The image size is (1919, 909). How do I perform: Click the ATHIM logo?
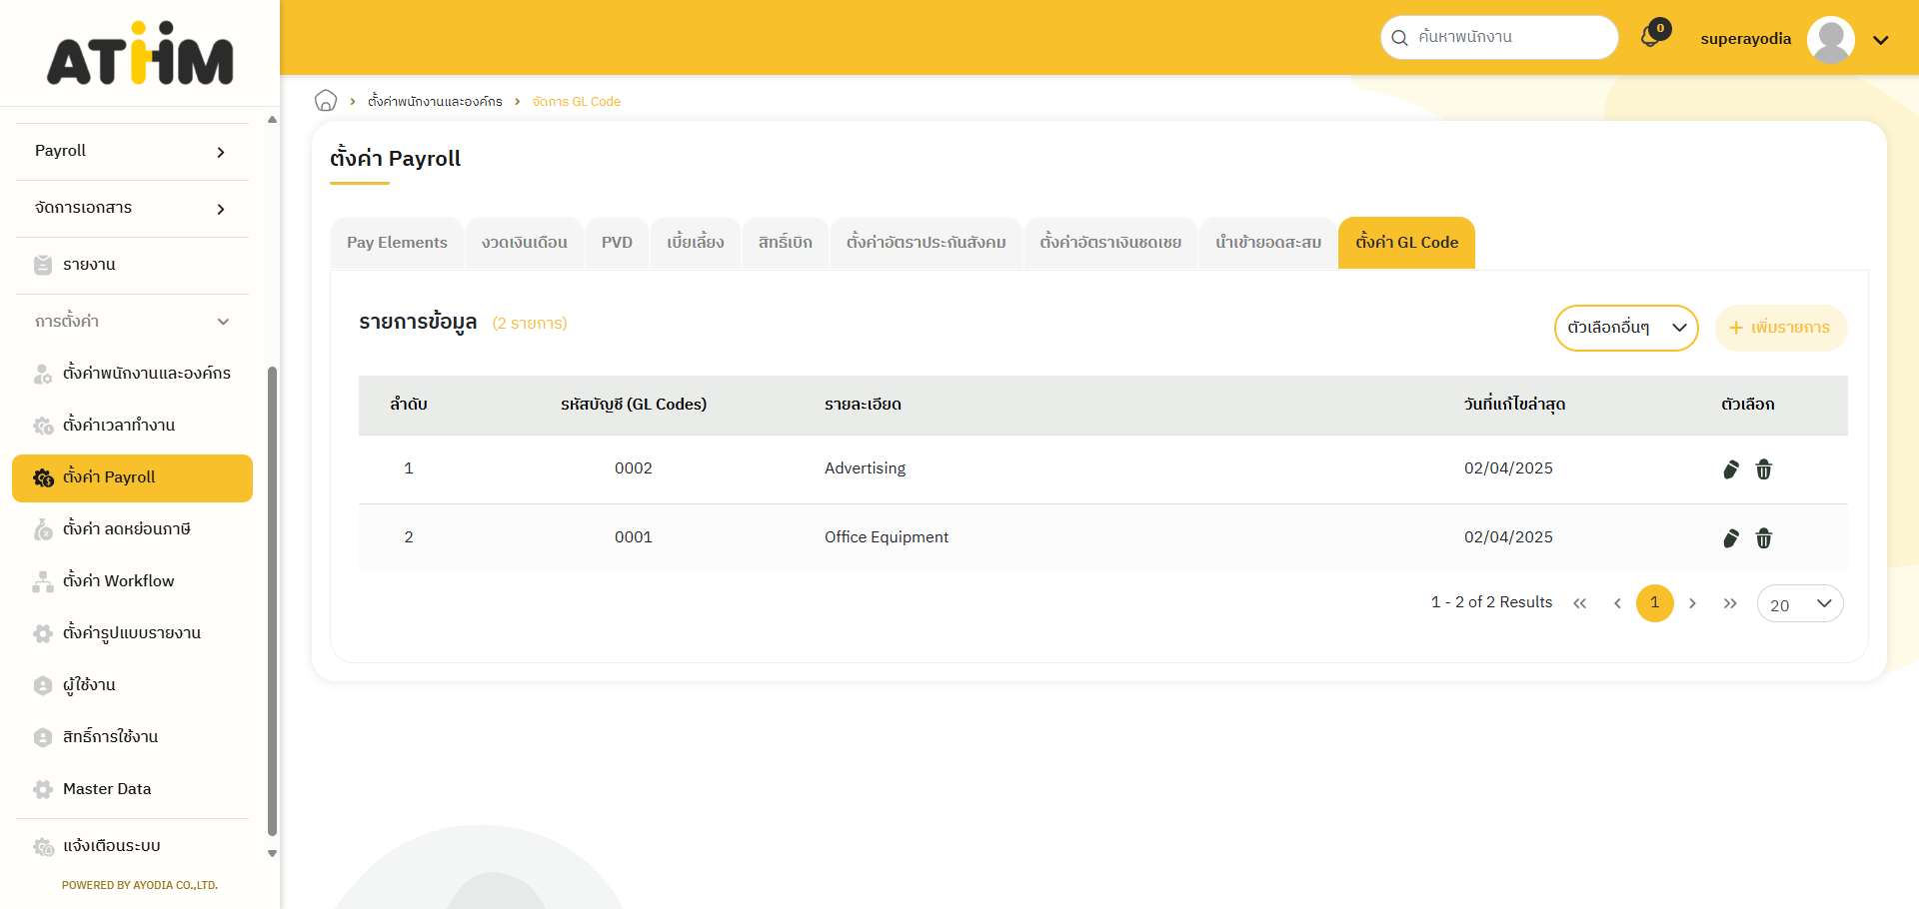tap(140, 53)
